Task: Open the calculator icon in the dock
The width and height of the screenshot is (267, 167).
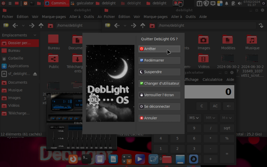Action: pyautogui.click(x=126, y=159)
